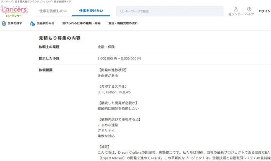Click the 見積もり募集の内容 heading
Screen dimensions: 271x161
60,38
